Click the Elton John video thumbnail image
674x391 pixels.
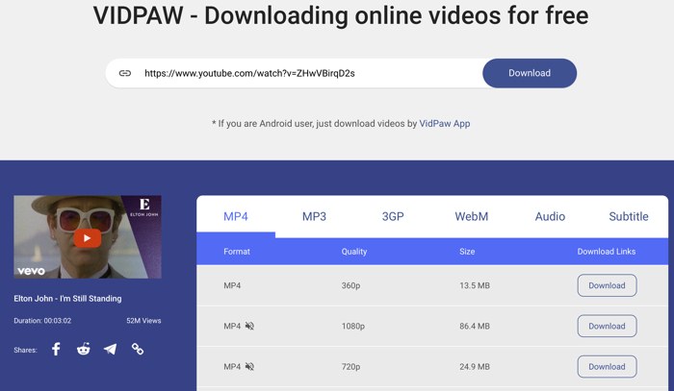tap(88, 237)
